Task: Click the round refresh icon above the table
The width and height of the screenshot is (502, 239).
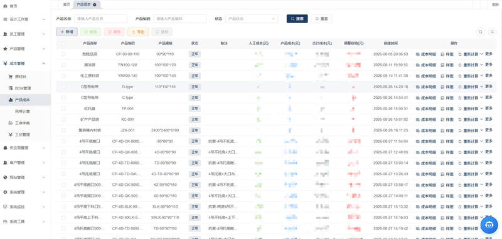Action: 492,32
